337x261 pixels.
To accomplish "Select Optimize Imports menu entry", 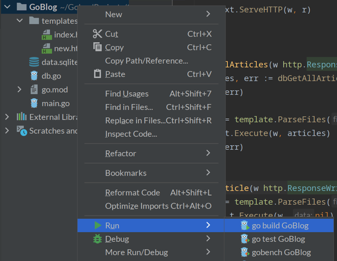I will (151, 206).
